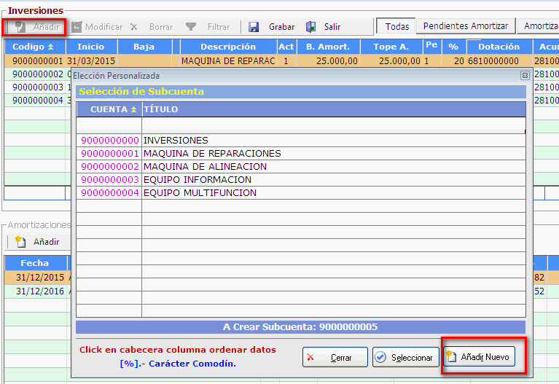Select subcuenta 9000000003 EQUIPO INFORMACION
This screenshot has width=559, height=384.
pos(198,180)
